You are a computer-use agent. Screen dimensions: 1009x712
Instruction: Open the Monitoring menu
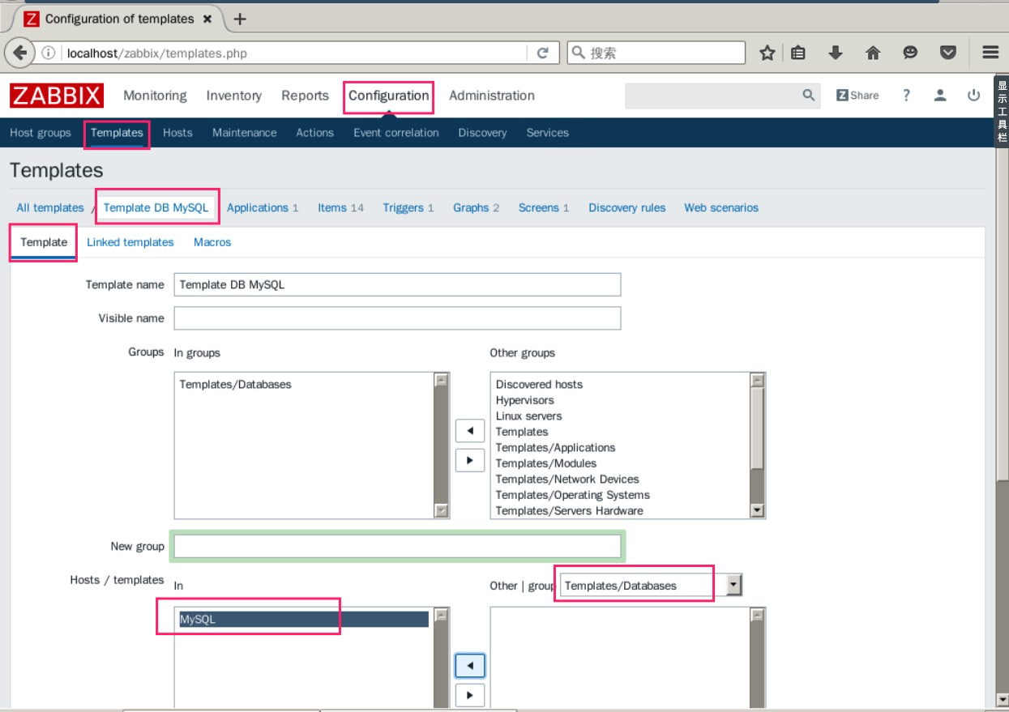coord(154,96)
